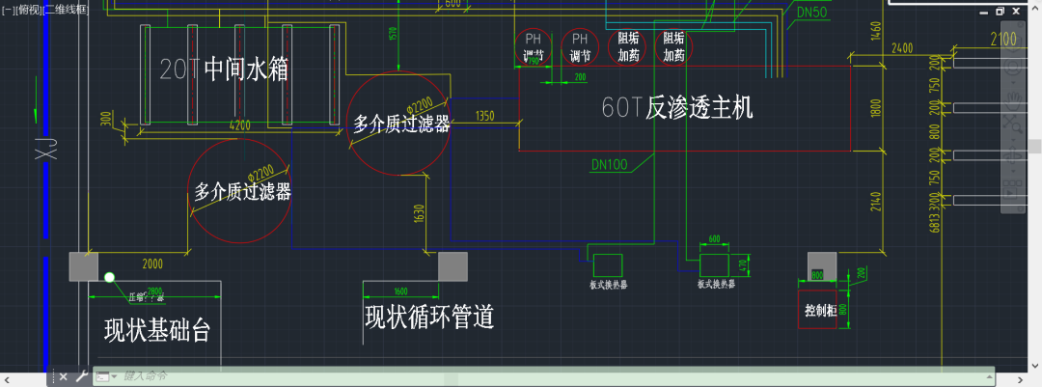The height and width of the screenshot is (387, 1042).
Task: Close the command line window
Action: [63, 376]
